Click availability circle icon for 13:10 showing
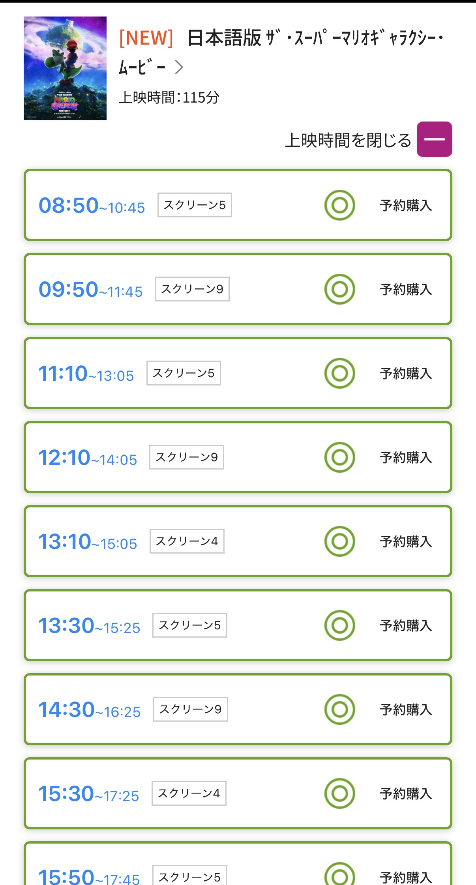Image resolution: width=476 pixels, height=885 pixels. click(x=339, y=541)
